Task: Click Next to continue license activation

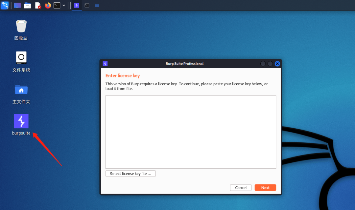Action: (x=265, y=188)
